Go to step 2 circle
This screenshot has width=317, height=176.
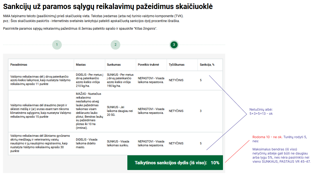coord(115,45)
